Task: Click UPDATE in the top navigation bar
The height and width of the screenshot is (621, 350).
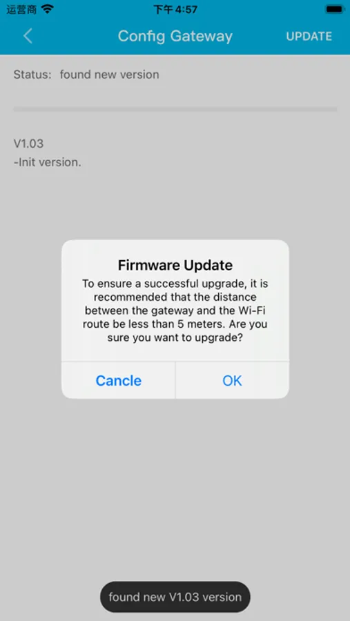Action: pyautogui.click(x=309, y=37)
